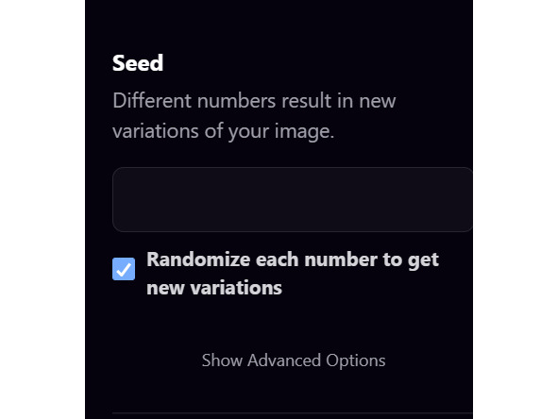The width and height of the screenshot is (558, 419).
Task: Click the 'Randomize each number to get' label text
Action: point(293,260)
